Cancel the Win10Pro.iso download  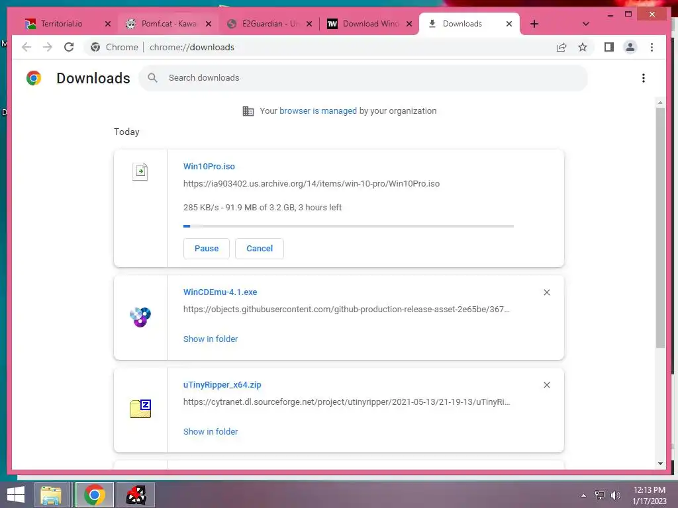point(260,249)
